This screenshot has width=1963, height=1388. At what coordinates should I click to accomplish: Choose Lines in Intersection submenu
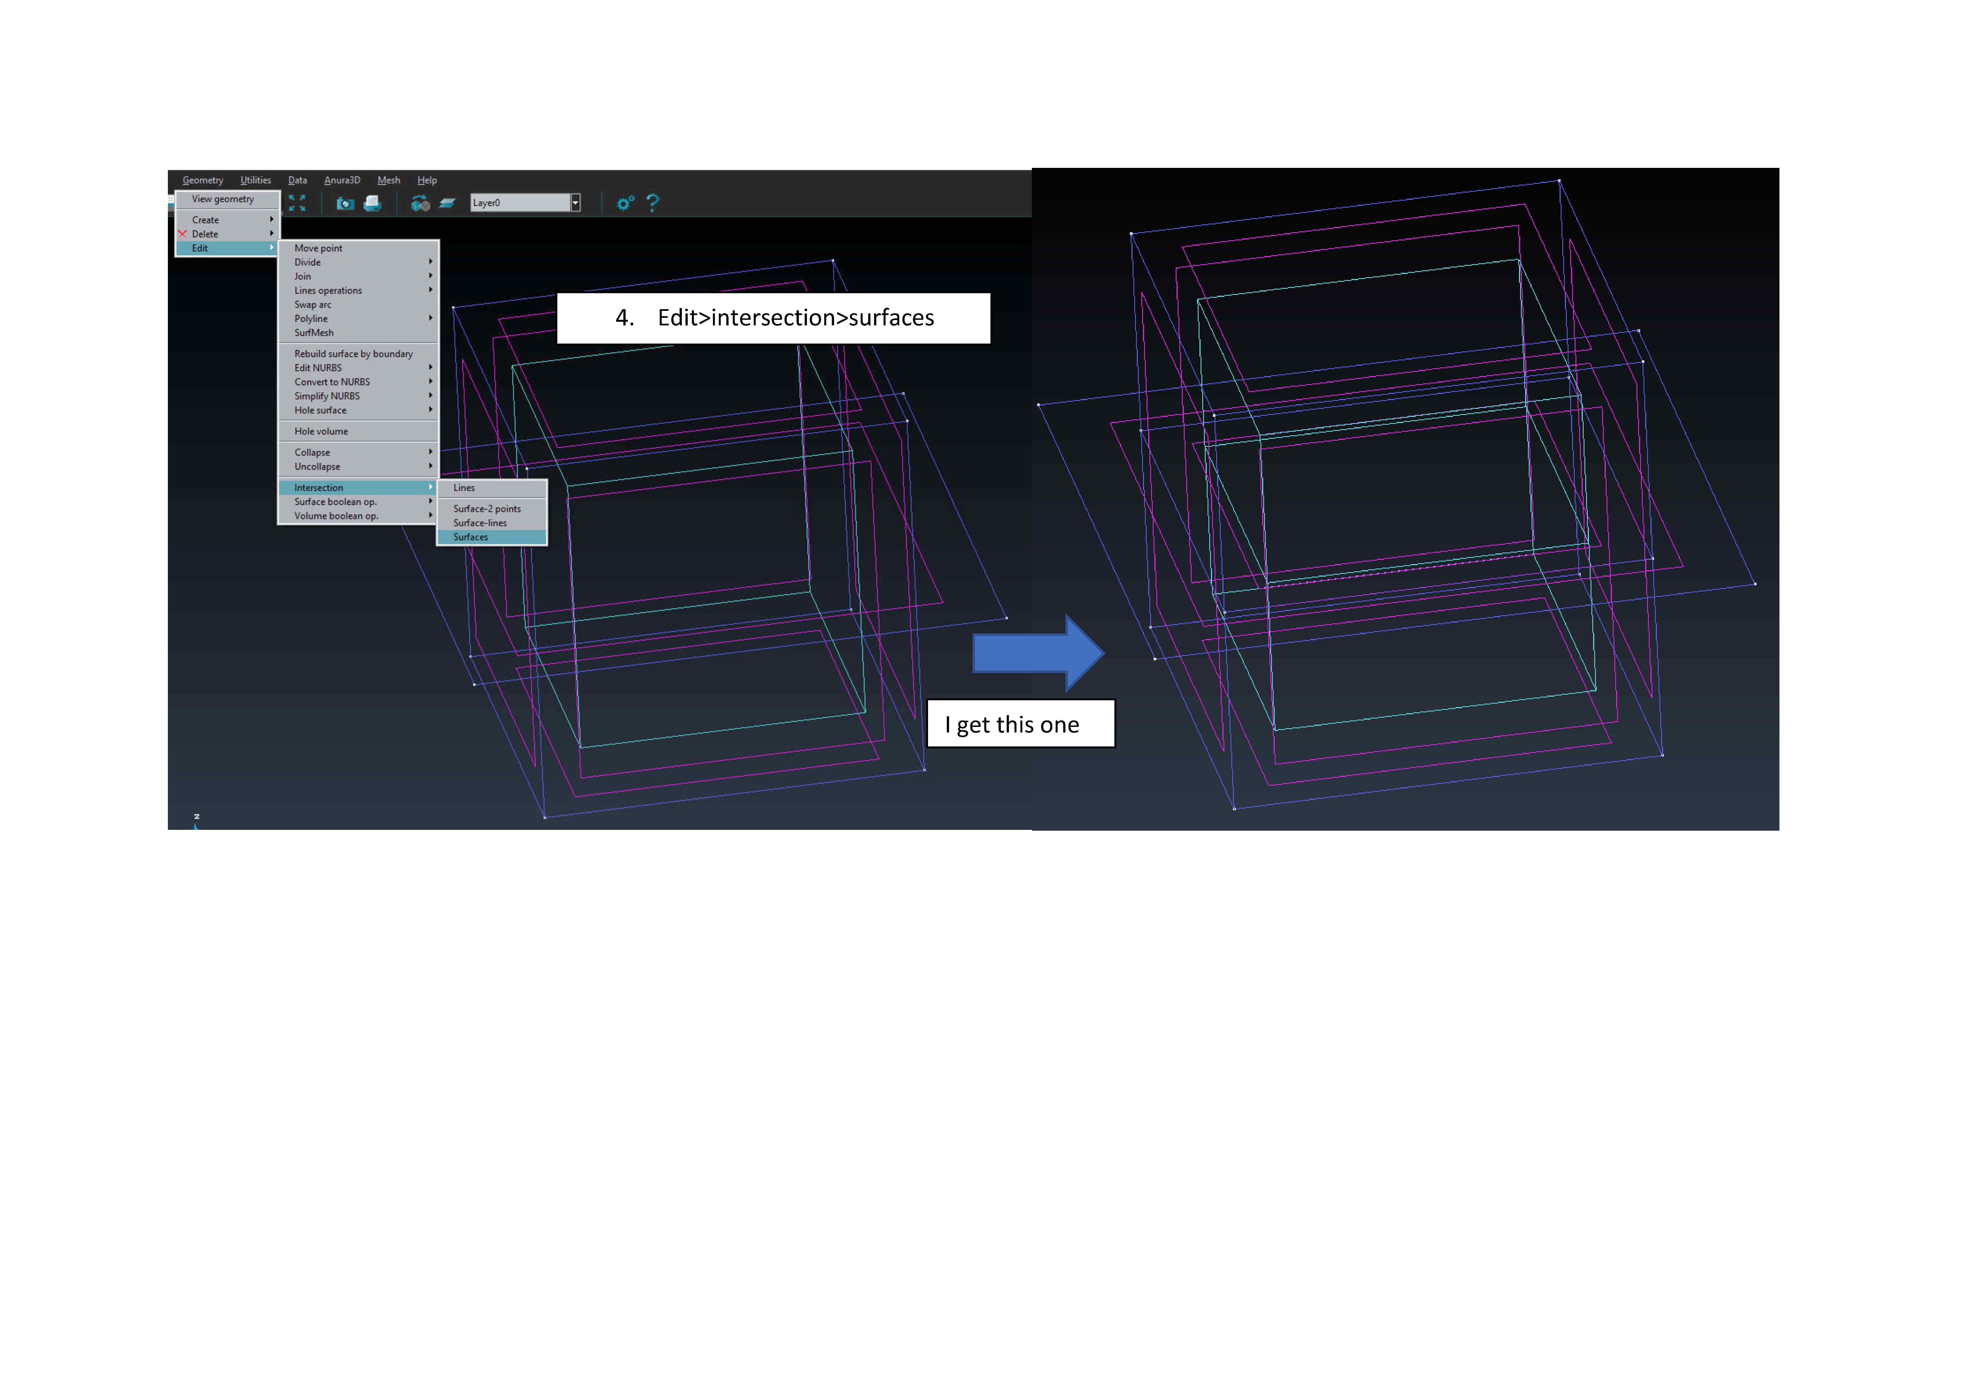[x=492, y=487]
